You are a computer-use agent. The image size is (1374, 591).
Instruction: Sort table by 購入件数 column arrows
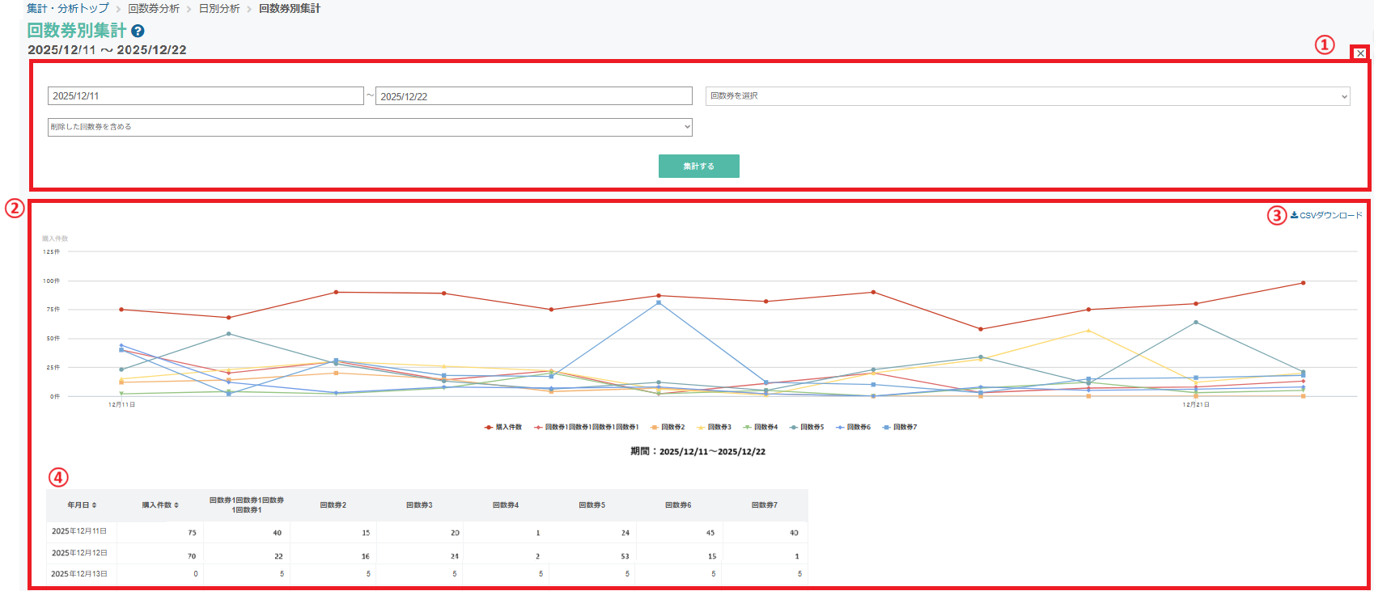(x=176, y=505)
